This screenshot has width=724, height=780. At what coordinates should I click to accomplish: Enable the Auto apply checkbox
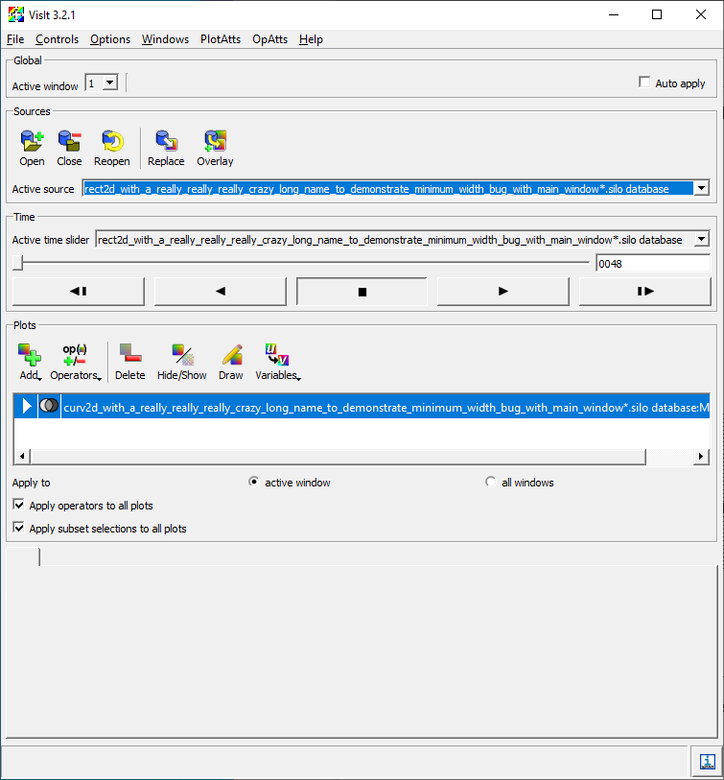tap(644, 83)
